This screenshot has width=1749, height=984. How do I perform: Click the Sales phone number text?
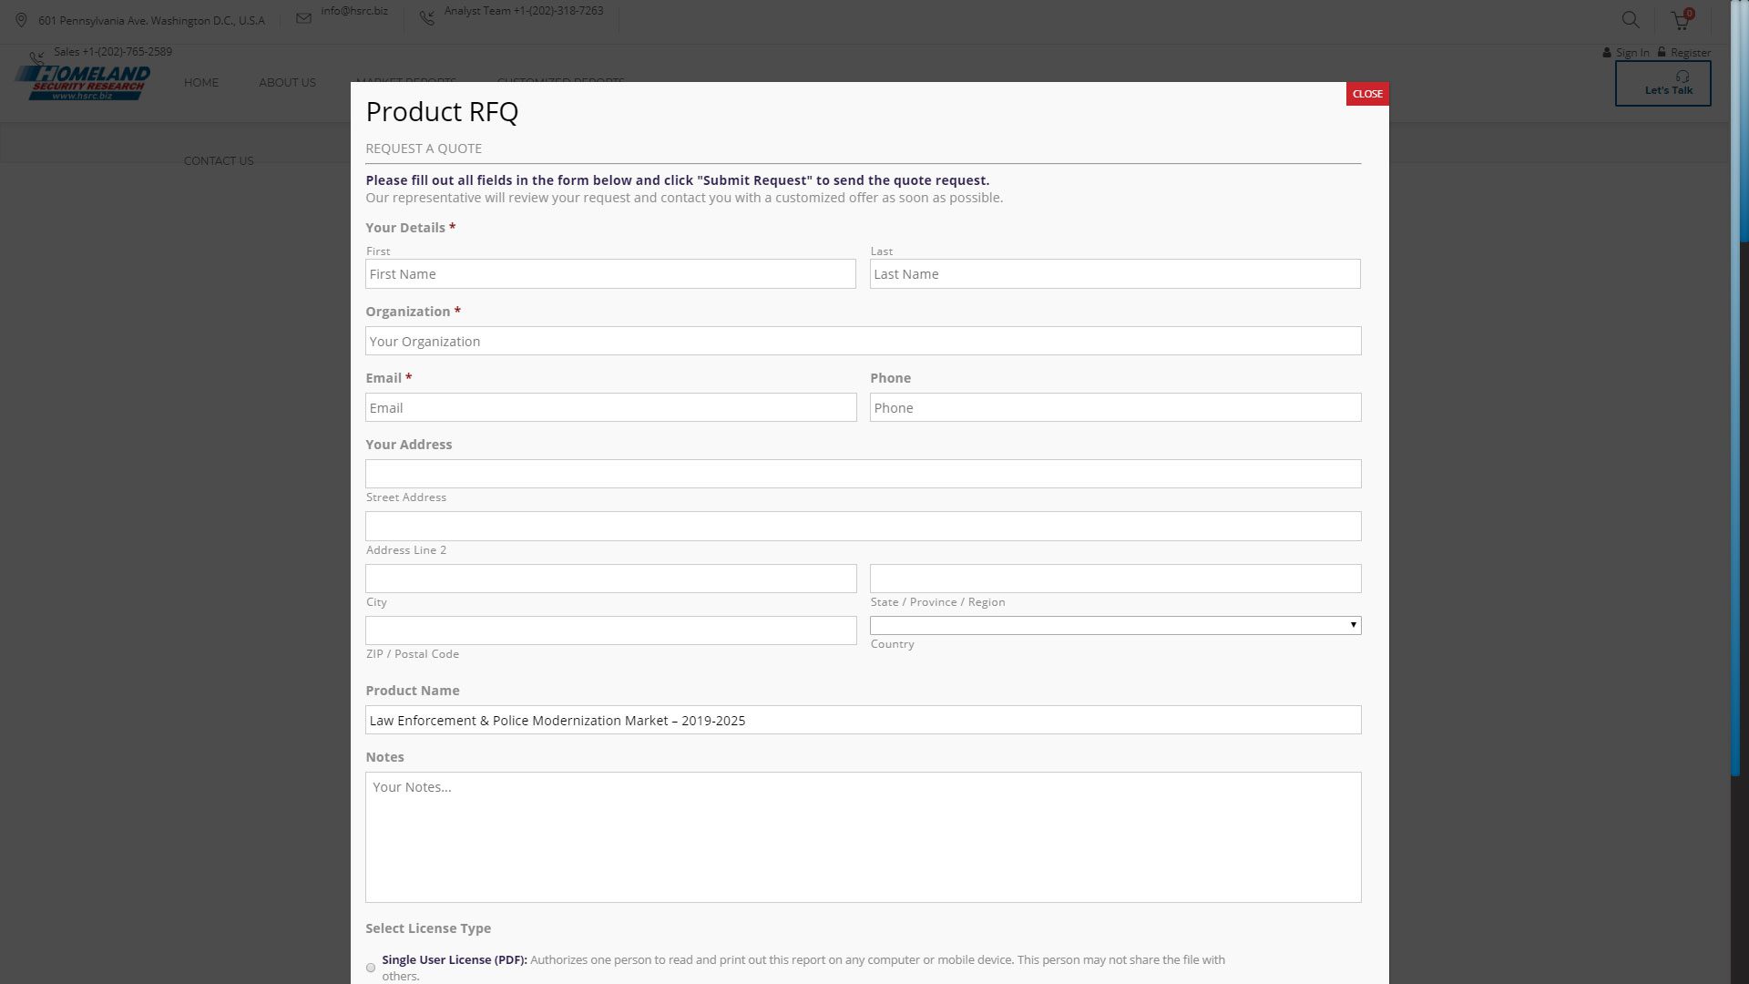point(113,52)
